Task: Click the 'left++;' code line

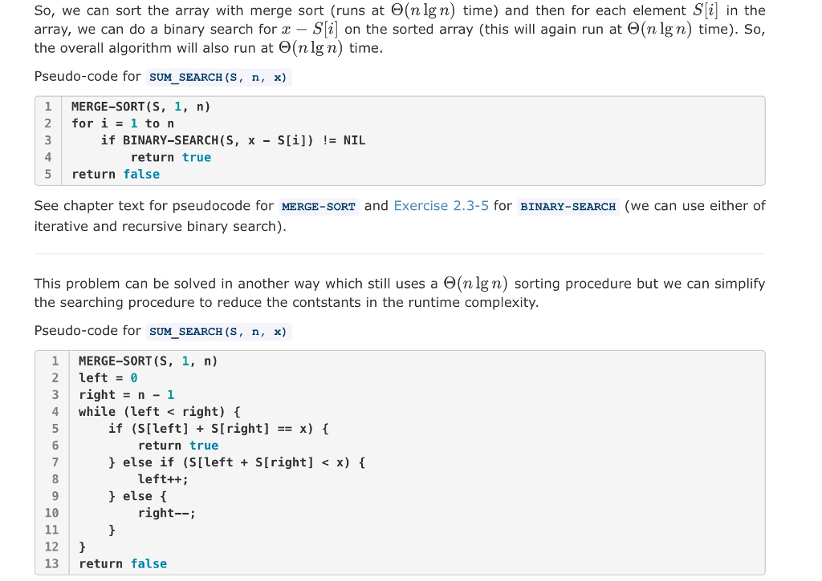Action: [163, 479]
